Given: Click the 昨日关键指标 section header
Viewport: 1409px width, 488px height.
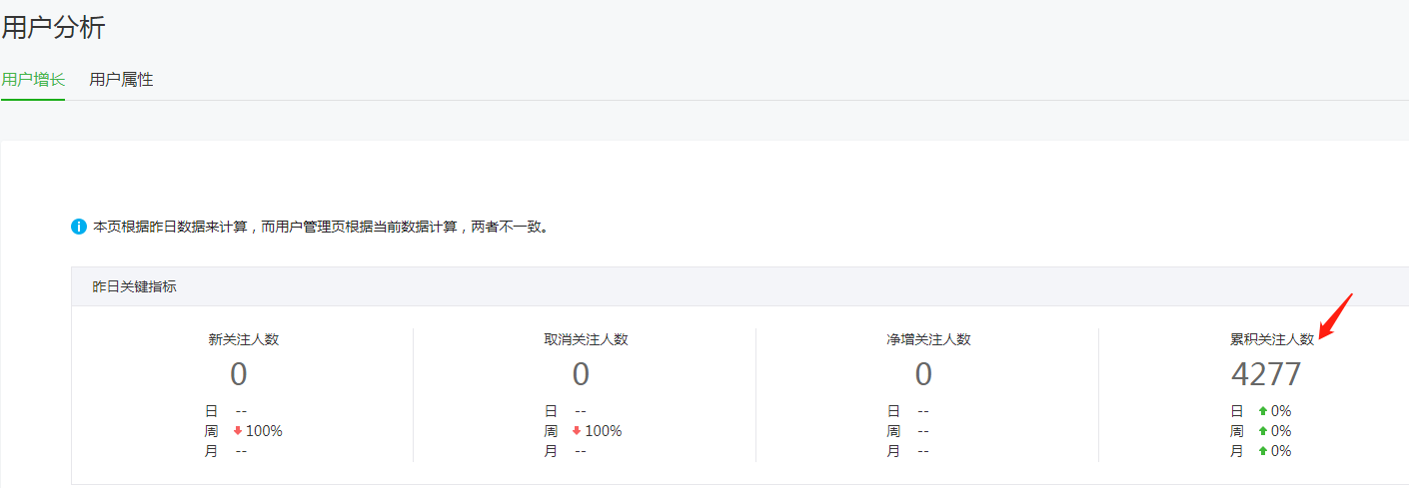Looking at the screenshot, I should click(135, 286).
